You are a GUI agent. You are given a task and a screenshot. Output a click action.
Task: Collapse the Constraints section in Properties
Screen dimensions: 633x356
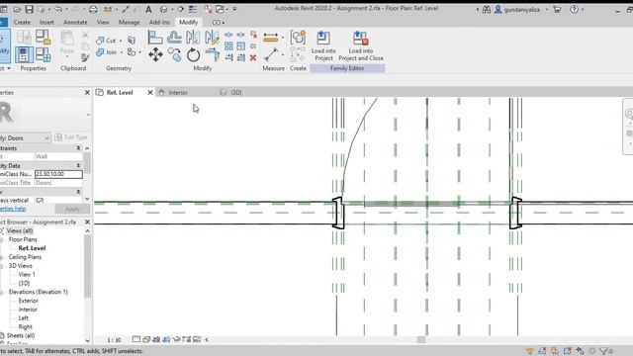pyautogui.click(x=79, y=148)
